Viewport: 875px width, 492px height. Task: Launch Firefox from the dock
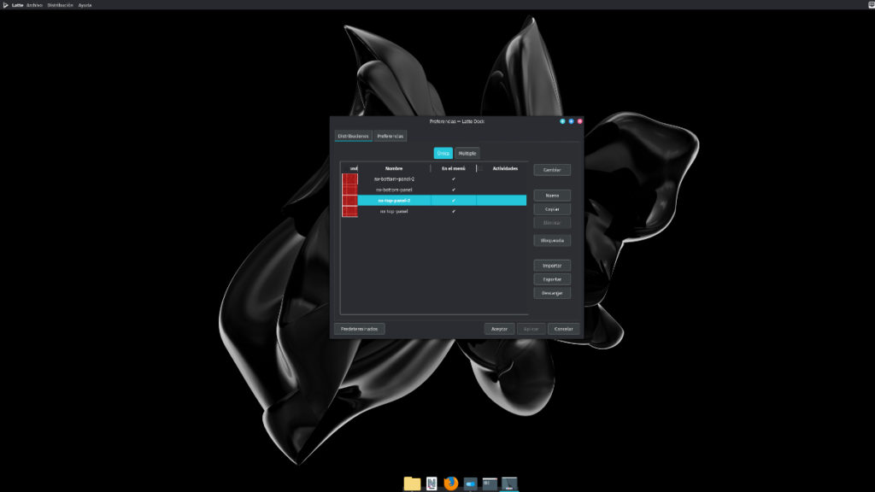tap(450, 483)
